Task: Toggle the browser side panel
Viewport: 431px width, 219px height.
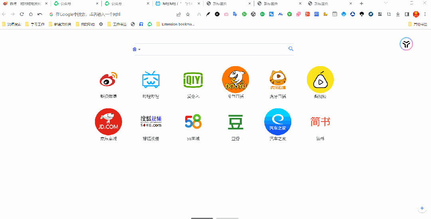Action: tap(407, 14)
